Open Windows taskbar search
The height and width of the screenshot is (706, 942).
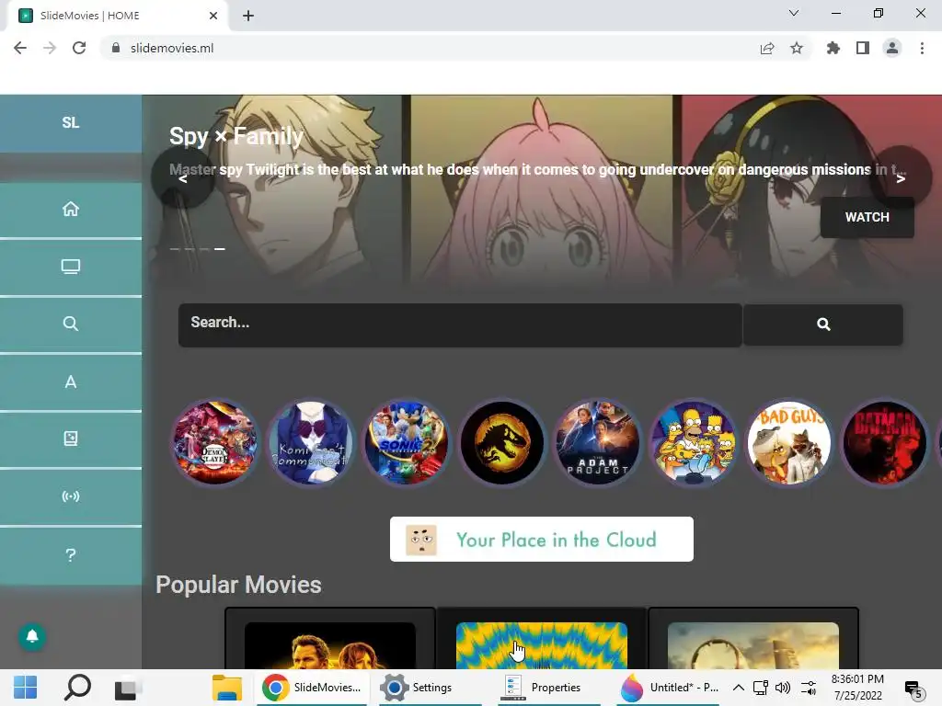click(77, 688)
